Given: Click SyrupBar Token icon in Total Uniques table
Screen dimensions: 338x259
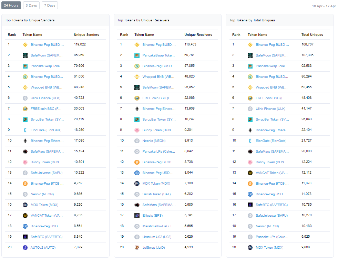Looking at the screenshot, I should (x=250, y=120).
